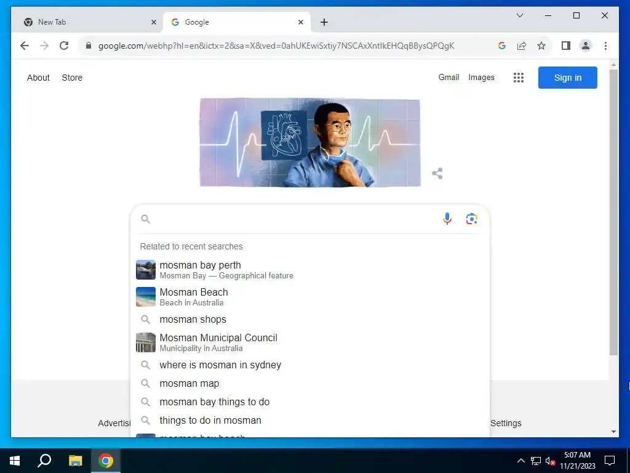Open the Google apps grid
This screenshot has width=630, height=473.
pyautogui.click(x=518, y=78)
